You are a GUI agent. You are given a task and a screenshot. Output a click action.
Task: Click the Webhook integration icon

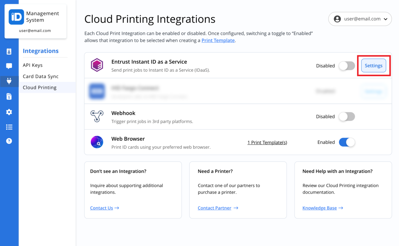pos(97,117)
